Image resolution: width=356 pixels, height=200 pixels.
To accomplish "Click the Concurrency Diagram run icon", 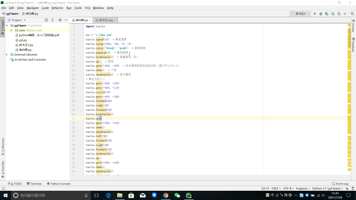I will pos(339,14).
